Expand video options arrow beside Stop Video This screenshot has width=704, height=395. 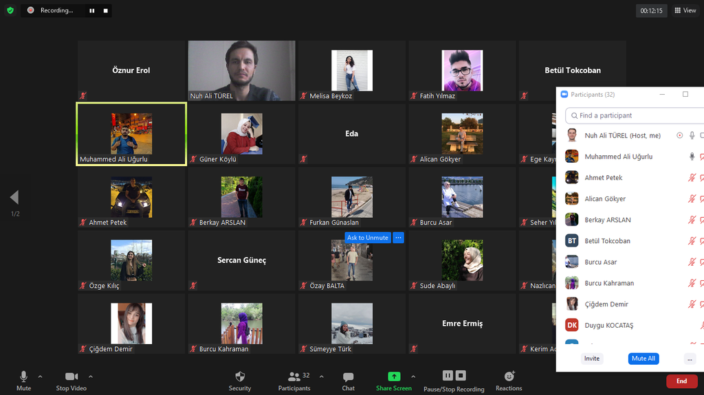click(91, 376)
